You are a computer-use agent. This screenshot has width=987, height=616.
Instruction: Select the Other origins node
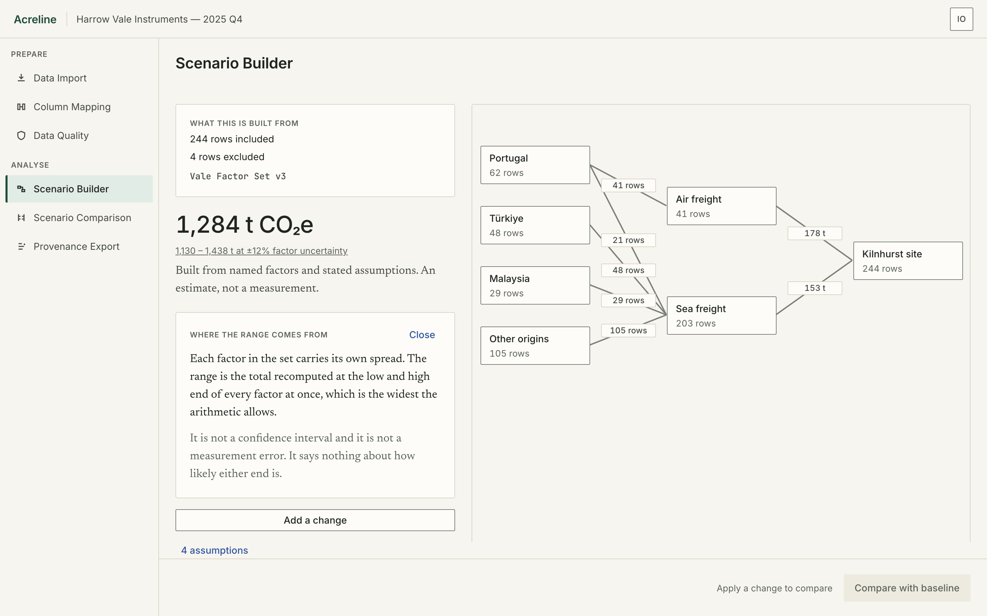pyautogui.click(x=535, y=346)
